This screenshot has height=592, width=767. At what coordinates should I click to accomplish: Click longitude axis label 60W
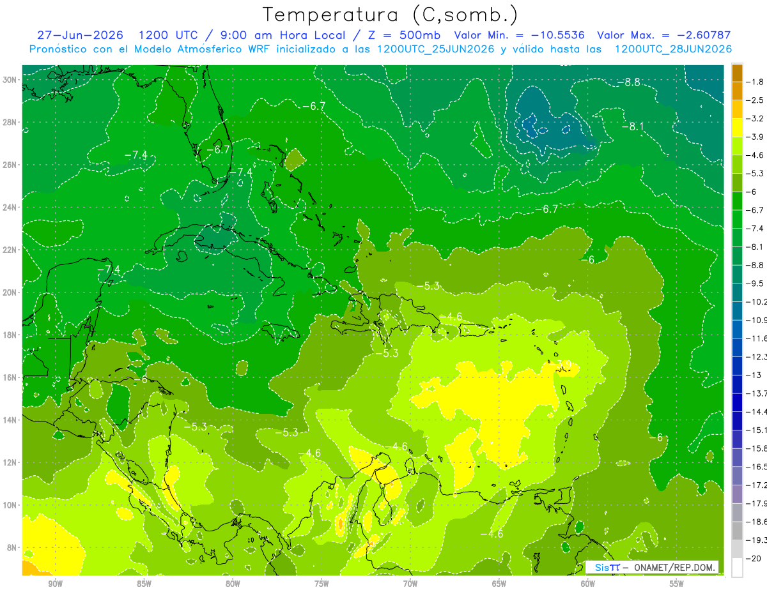(588, 584)
